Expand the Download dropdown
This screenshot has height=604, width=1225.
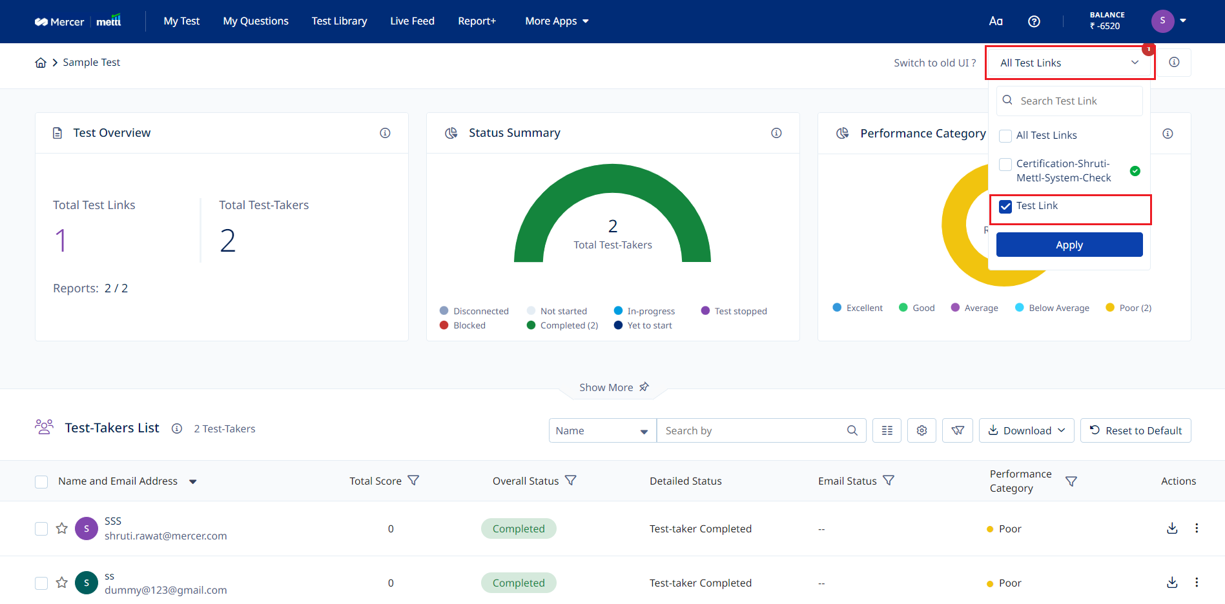(x=1027, y=430)
